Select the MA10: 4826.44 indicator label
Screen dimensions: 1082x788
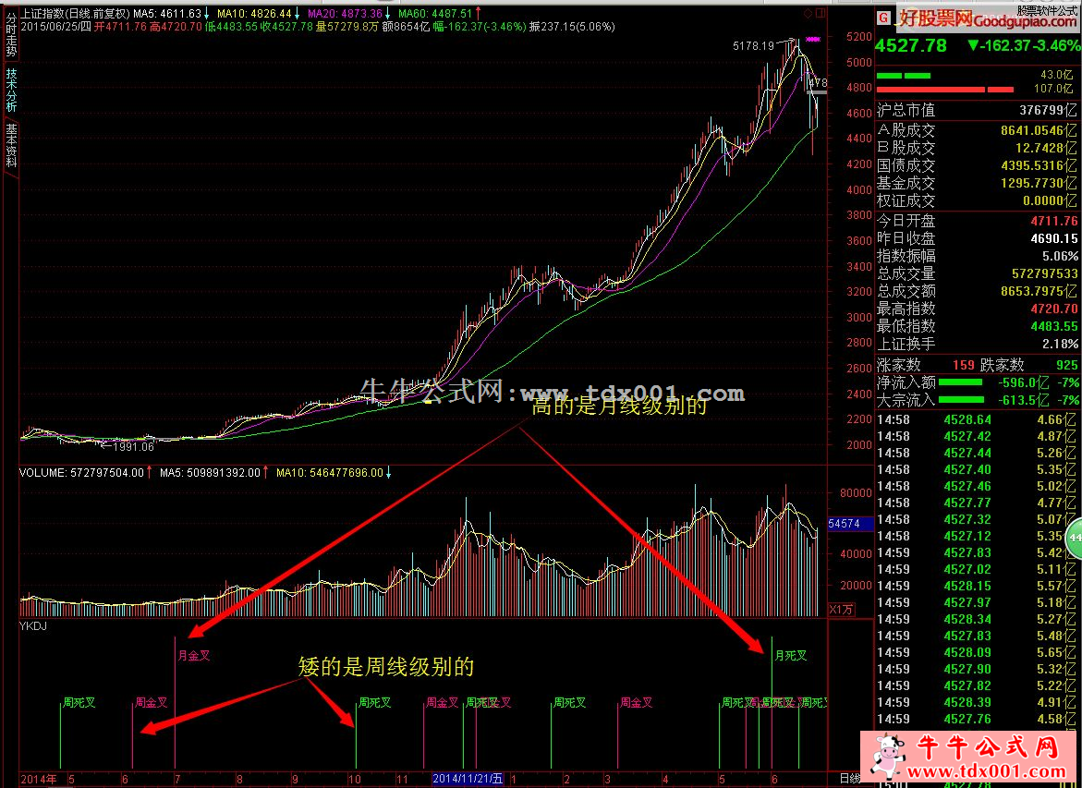(x=254, y=13)
